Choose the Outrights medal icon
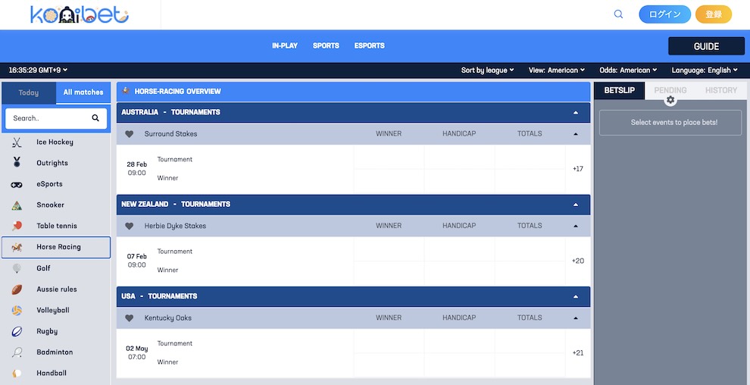The height and width of the screenshot is (385, 750). (17, 163)
